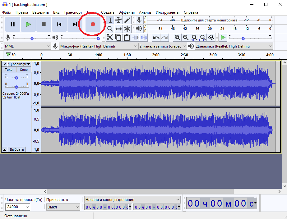Click the horizontal scrollbar thumb
The height and width of the screenshot is (219, 287).
(x=140, y=191)
